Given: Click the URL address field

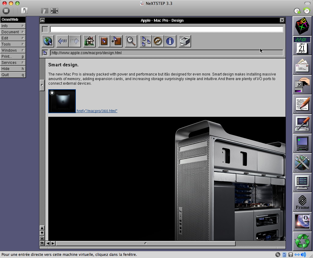Looking at the screenshot, I should coord(167,53).
